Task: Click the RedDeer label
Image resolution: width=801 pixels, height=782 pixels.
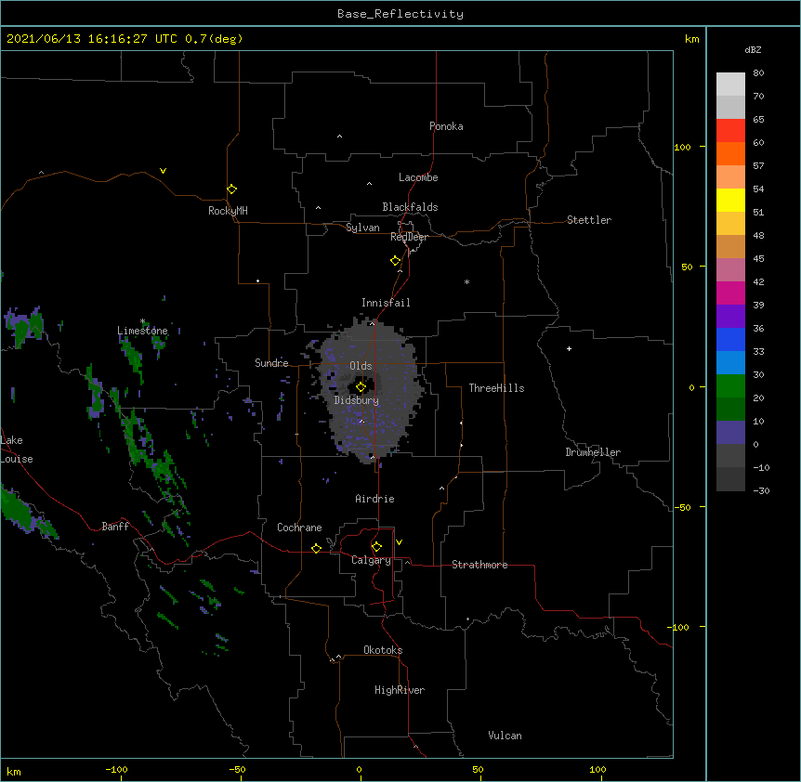Action: tap(409, 237)
